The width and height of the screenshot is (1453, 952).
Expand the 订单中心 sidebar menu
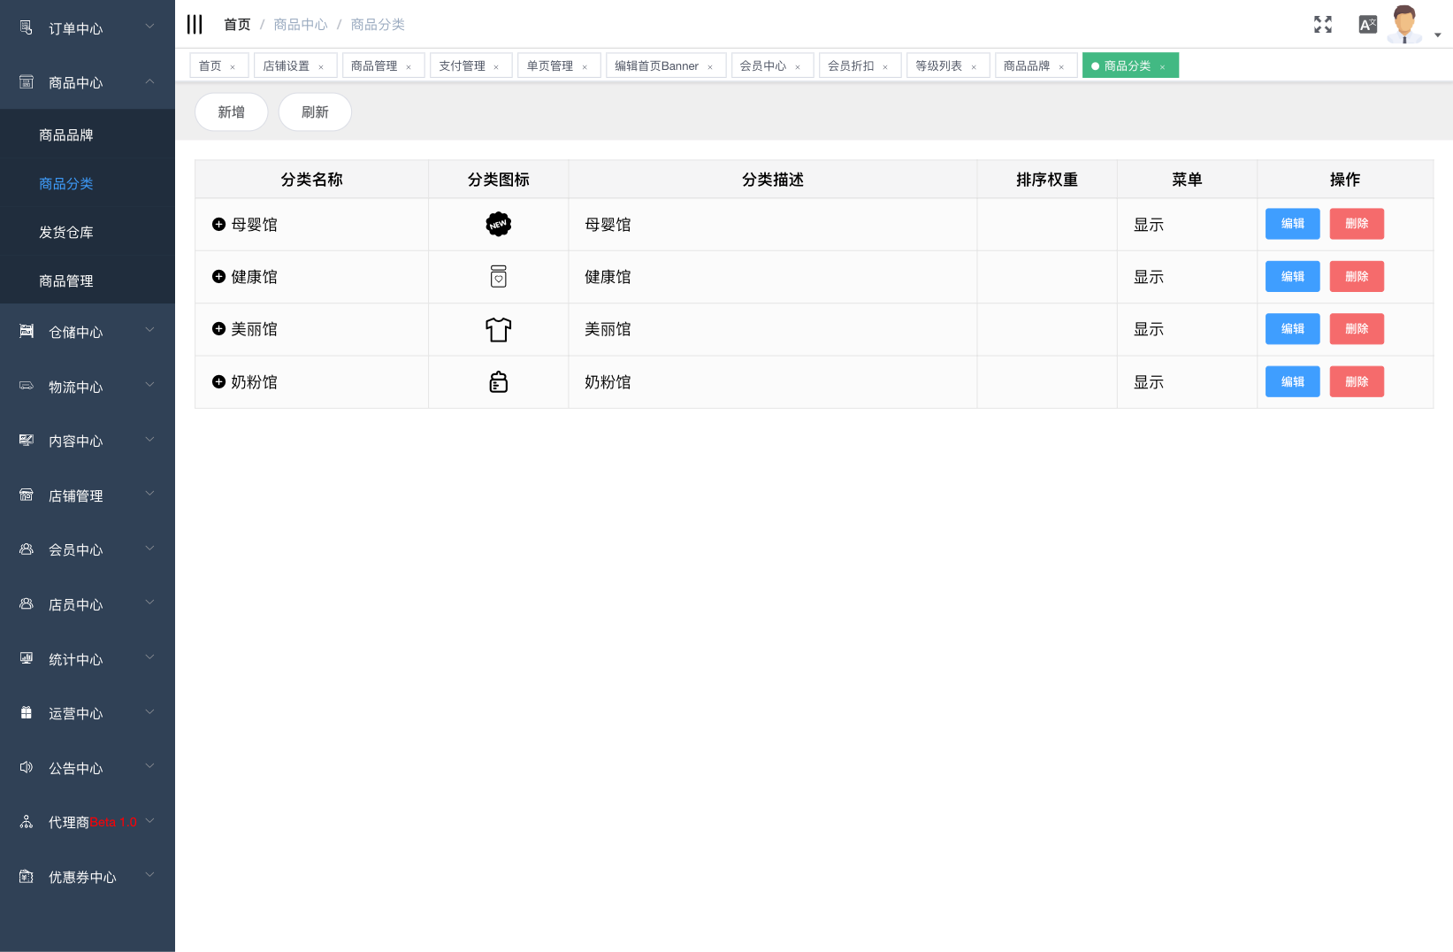[87, 28]
